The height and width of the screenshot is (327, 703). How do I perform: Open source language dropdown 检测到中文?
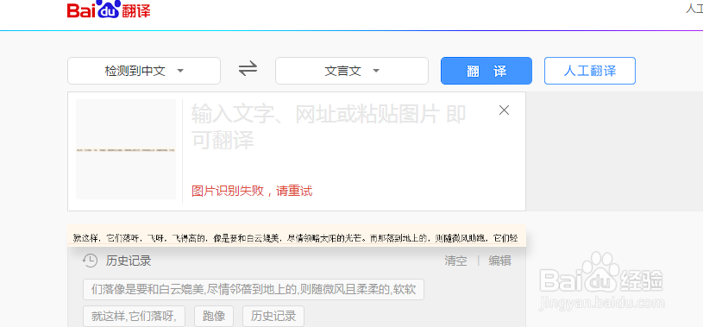[x=144, y=71]
